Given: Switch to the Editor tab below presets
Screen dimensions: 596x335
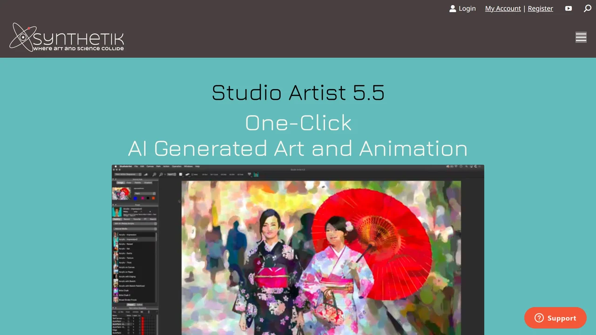Looking at the screenshot, I should tap(140, 304).
